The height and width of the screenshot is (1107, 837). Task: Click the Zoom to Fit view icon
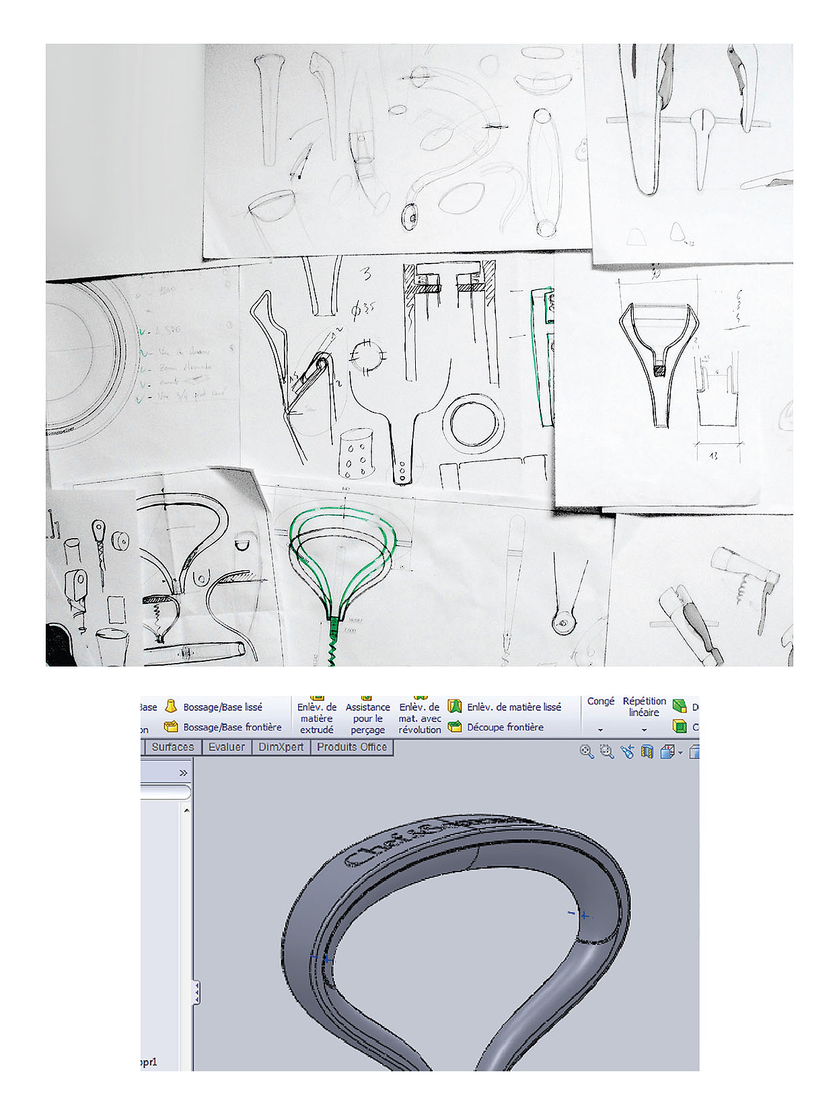pos(587,752)
